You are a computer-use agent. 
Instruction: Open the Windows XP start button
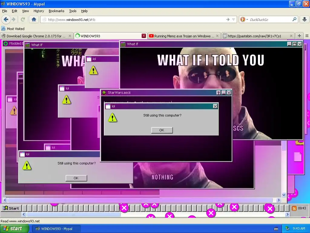point(14,229)
